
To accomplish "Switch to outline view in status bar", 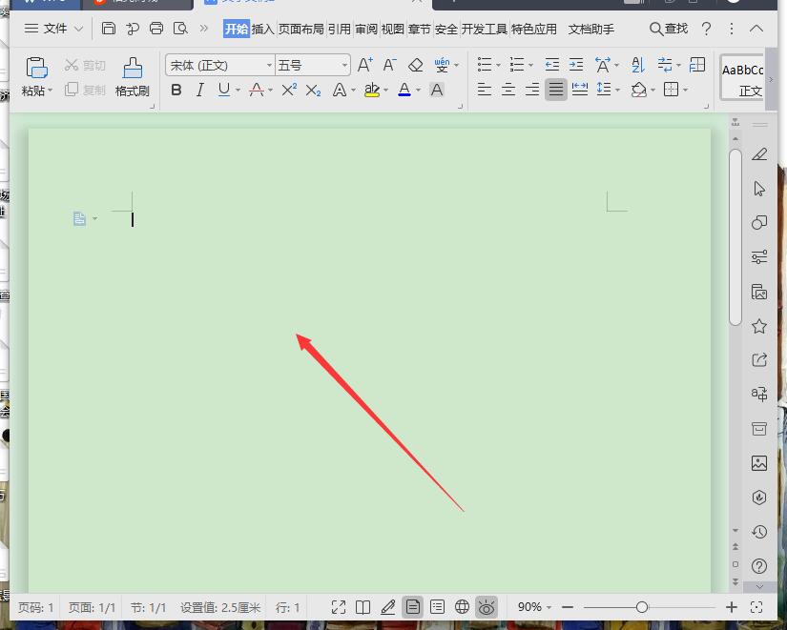I will 438,607.
